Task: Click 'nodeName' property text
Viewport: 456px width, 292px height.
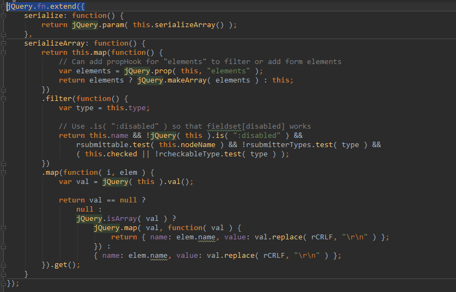Action: pos(198,145)
